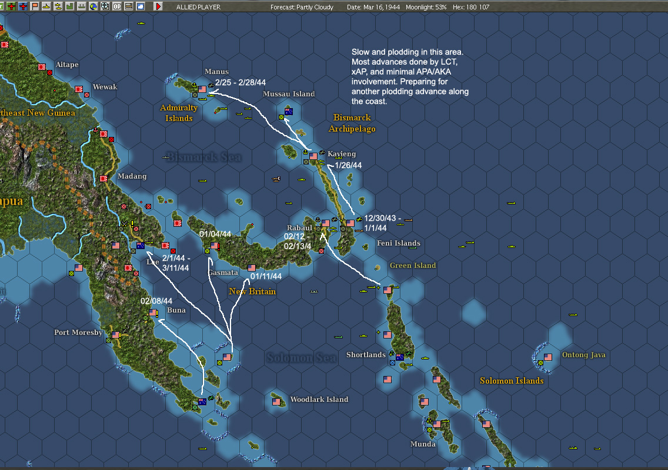
Task: Select the Japanese flag right of Lae
Action: tap(165, 246)
